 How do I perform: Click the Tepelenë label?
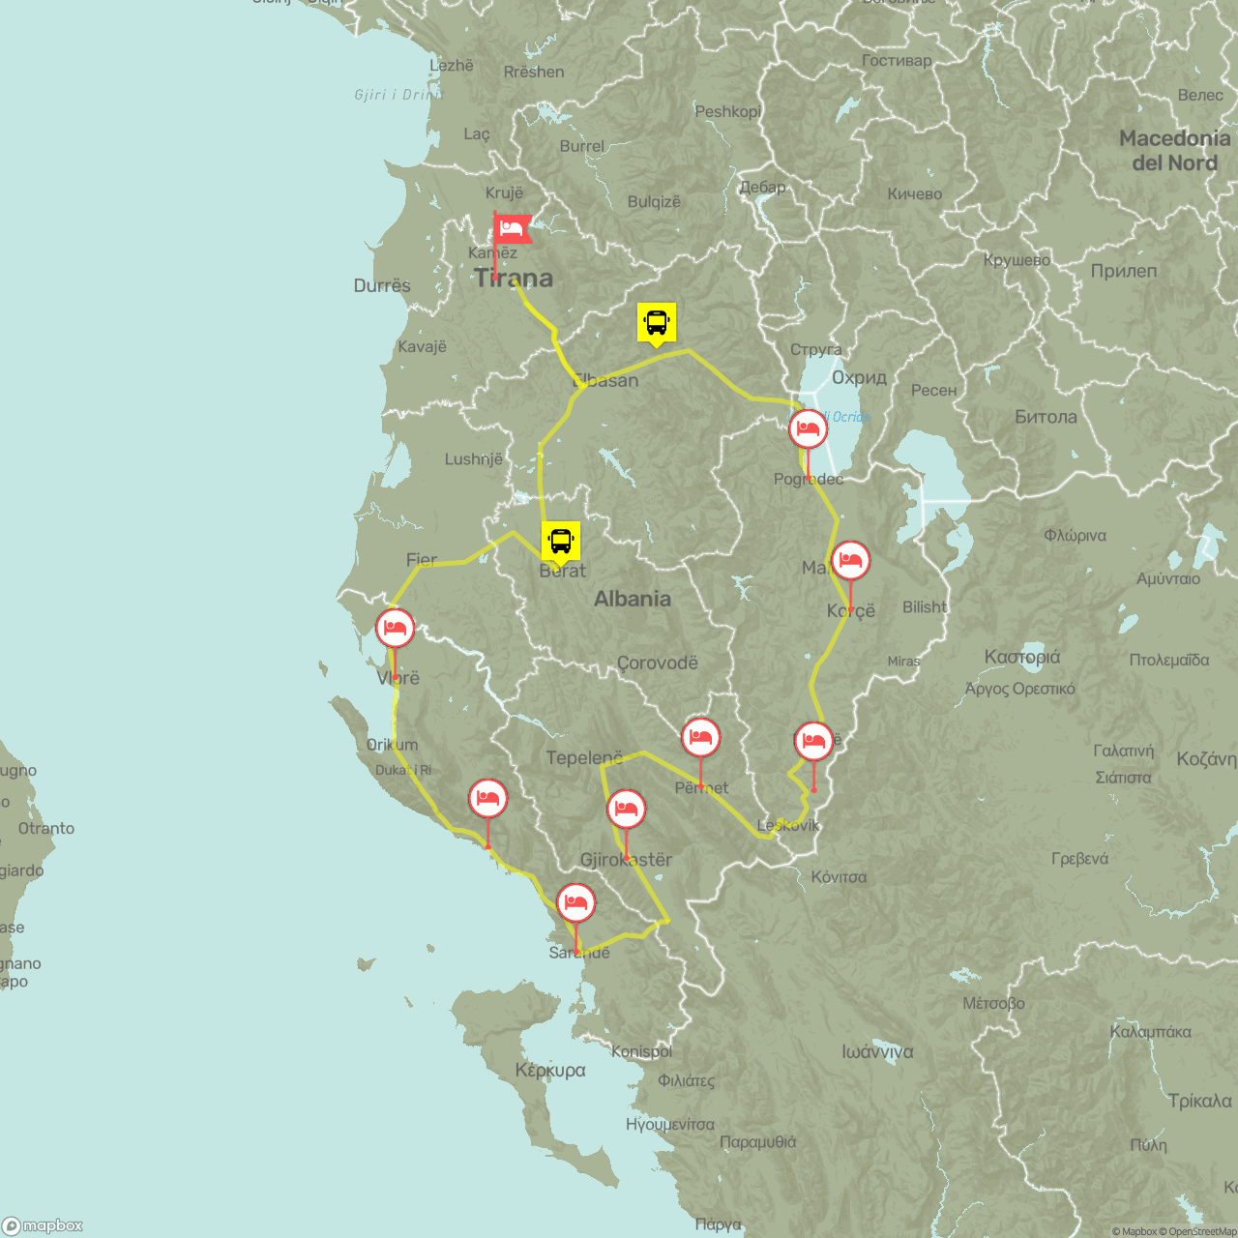click(x=584, y=757)
